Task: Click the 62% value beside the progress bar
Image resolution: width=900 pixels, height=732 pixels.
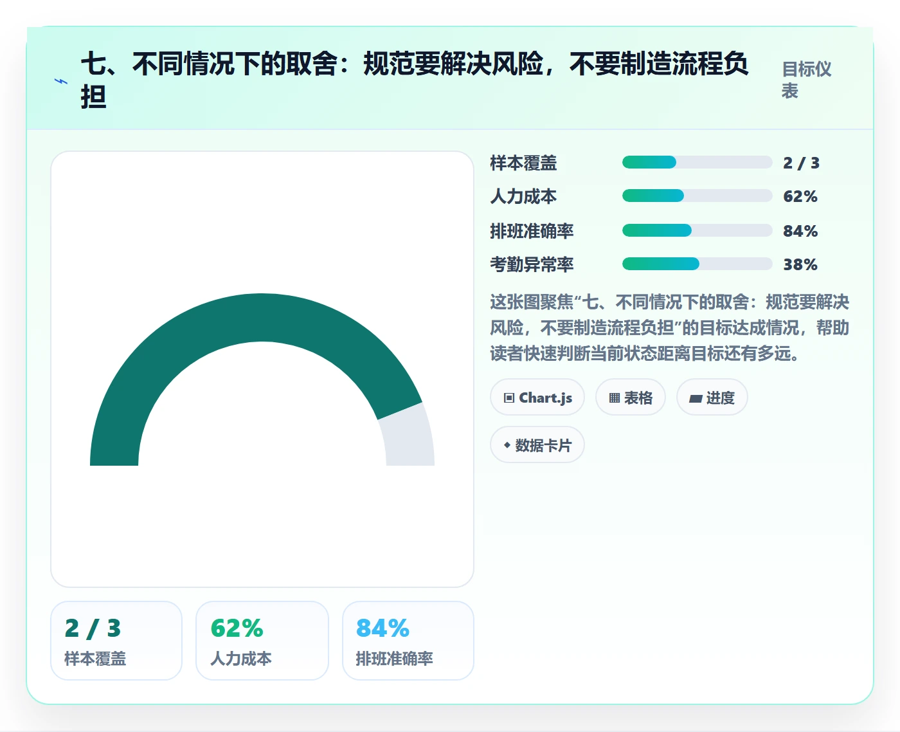Action: click(x=800, y=196)
